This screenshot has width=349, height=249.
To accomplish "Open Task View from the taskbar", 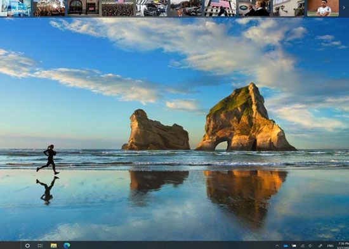I will point(40,245).
